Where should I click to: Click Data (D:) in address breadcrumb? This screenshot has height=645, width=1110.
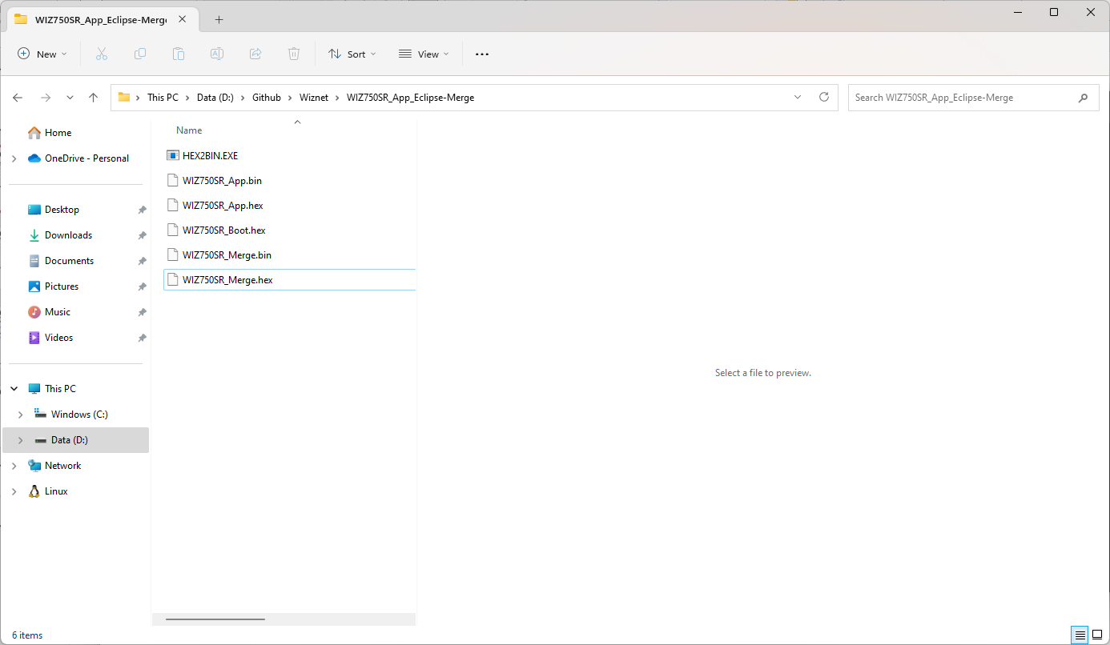tap(215, 98)
